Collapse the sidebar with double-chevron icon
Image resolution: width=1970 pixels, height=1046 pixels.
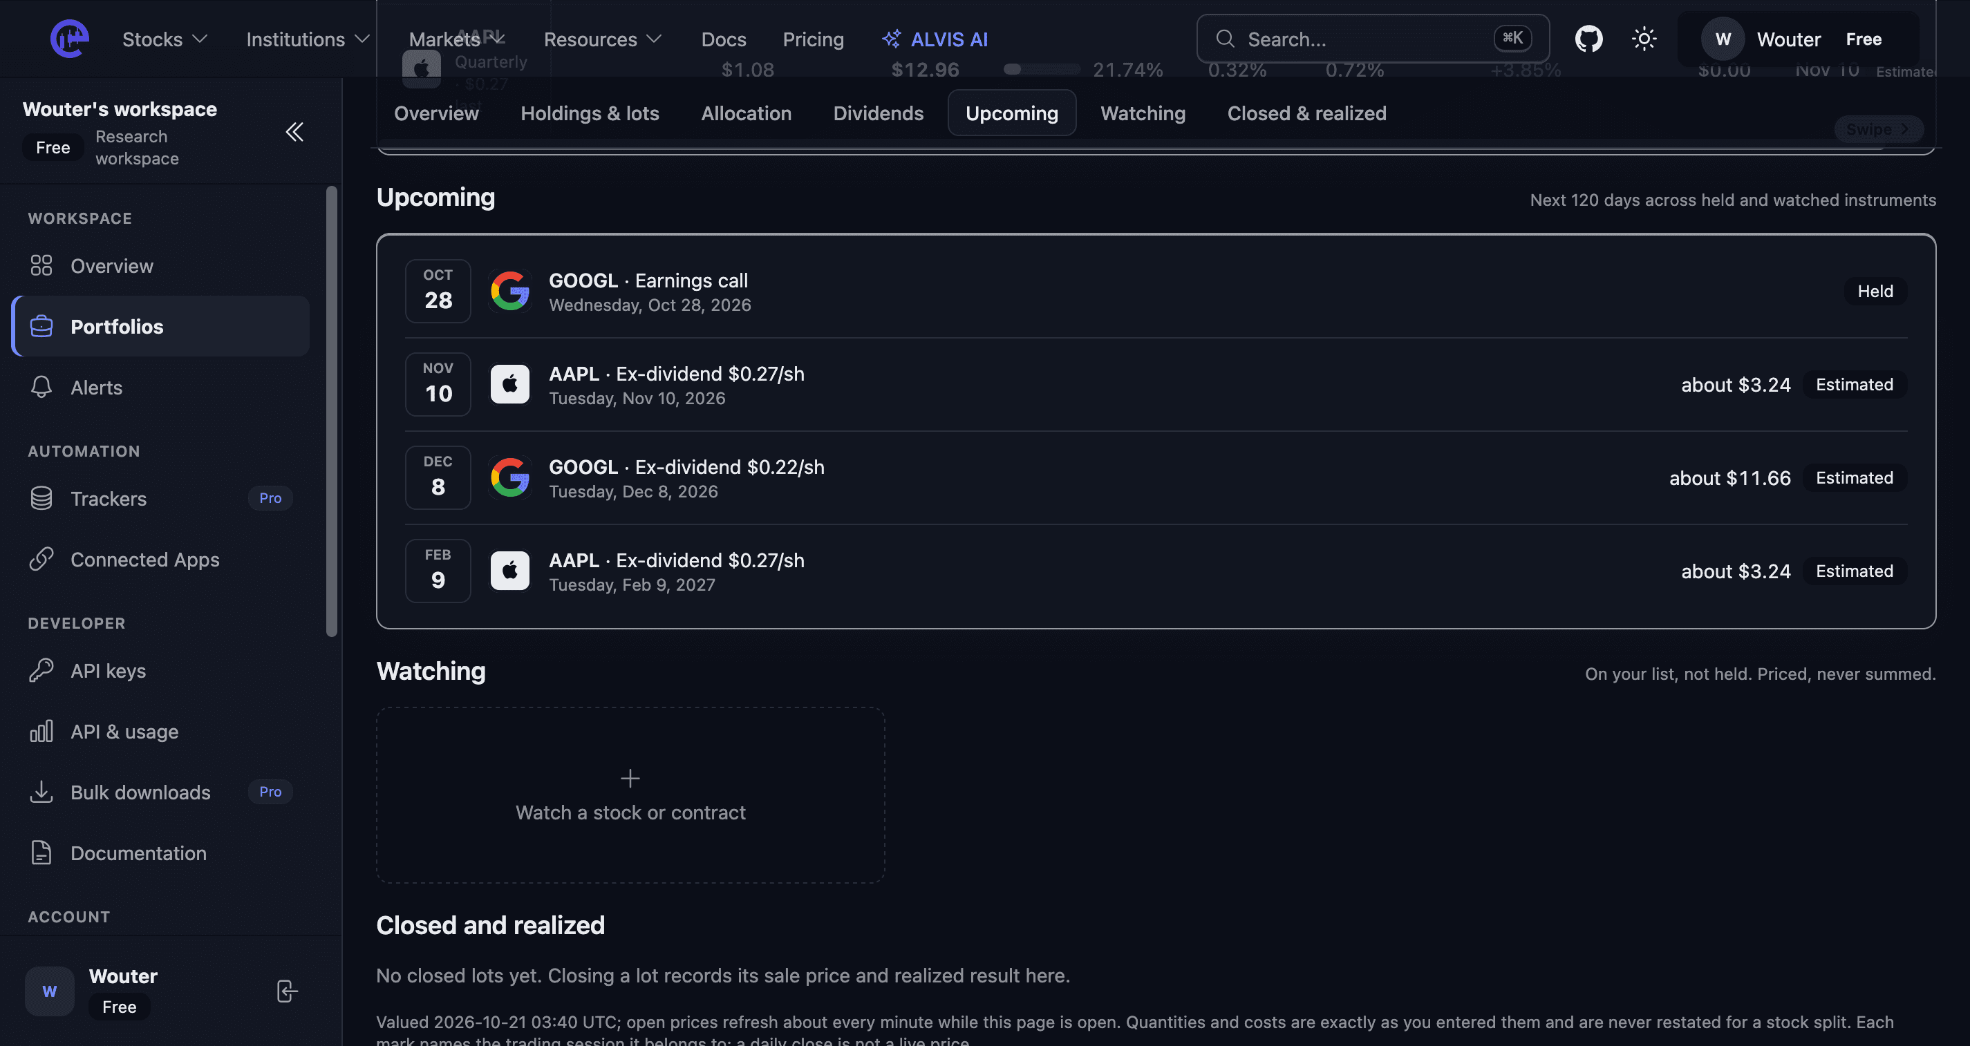click(x=294, y=131)
